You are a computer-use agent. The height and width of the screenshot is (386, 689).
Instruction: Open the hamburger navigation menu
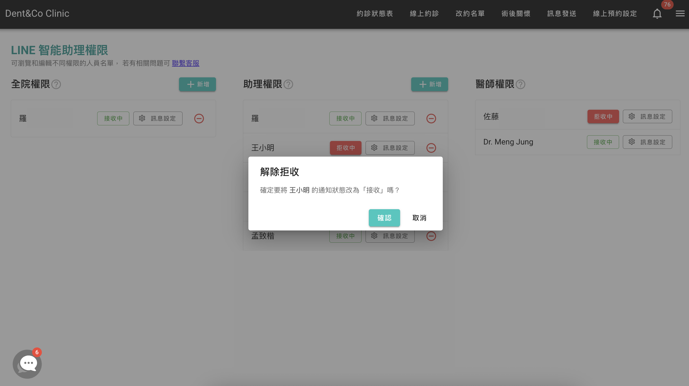click(x=680, y=13)
